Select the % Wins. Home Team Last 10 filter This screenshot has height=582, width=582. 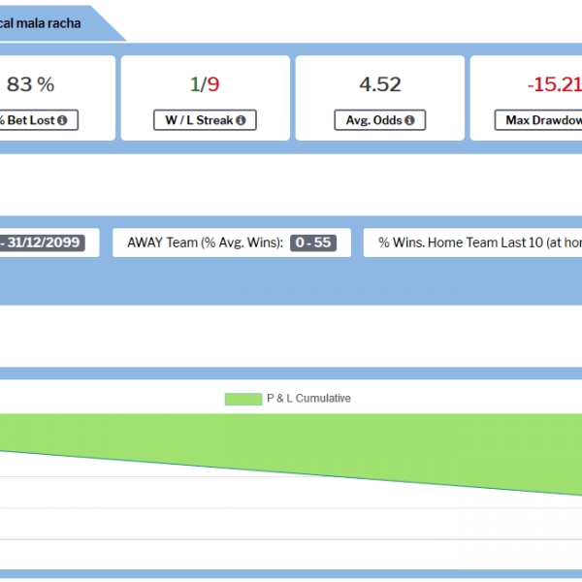click(473, 242)
